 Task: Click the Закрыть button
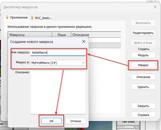point(143,106)
